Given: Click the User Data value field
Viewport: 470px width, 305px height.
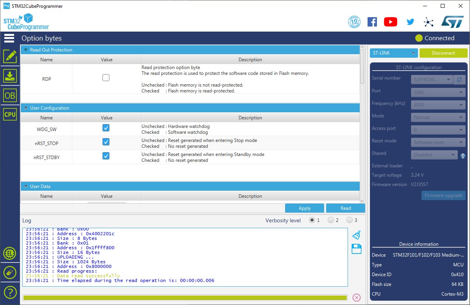Looking at the screenshot, I should [x=106, y=202].
